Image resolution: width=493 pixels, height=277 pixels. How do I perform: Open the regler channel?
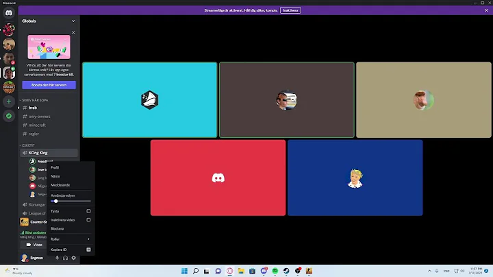pos(49,134)
